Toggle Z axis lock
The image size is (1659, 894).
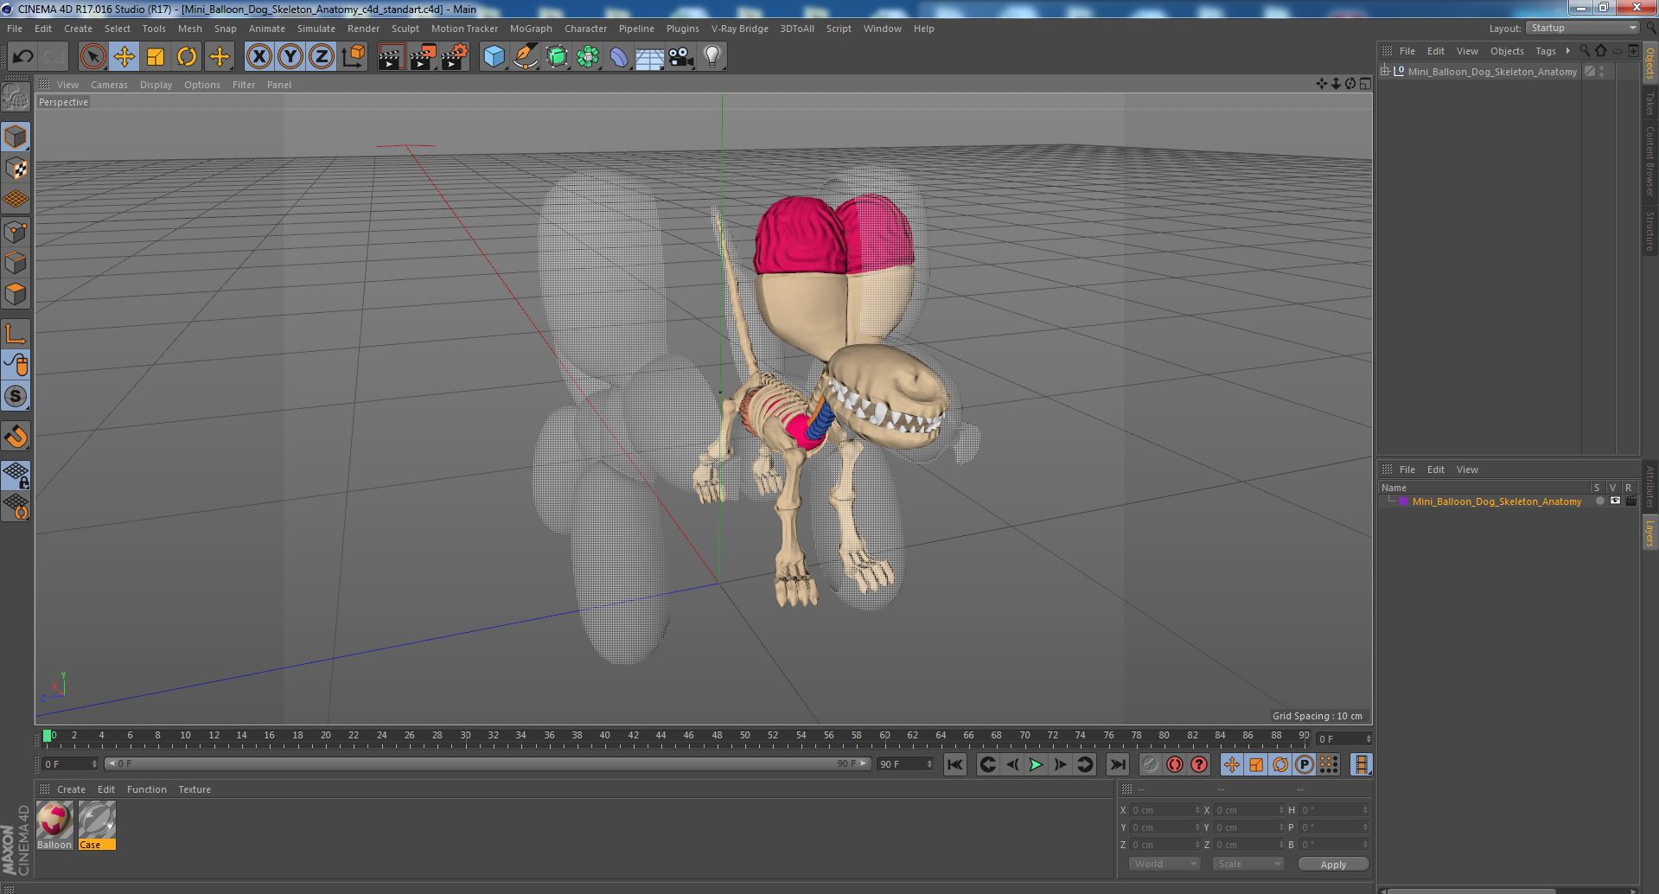click(x=321, y=57)
